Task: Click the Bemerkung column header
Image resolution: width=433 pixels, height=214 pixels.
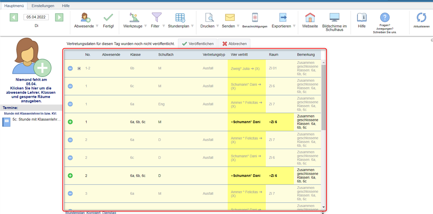Action: pos(306,55)
